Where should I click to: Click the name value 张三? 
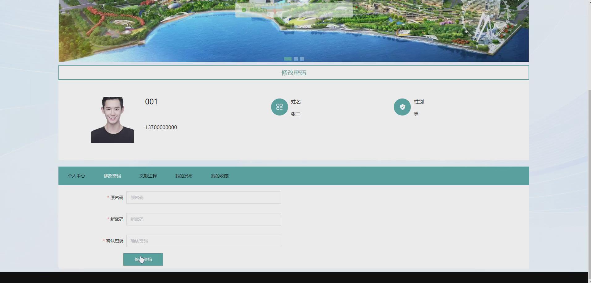click(x=295, y=114)
